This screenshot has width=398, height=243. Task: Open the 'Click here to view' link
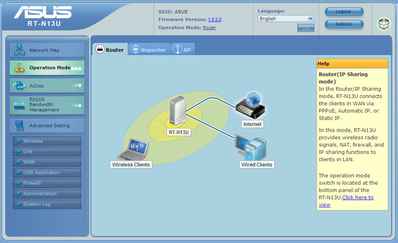(x=346, y=201)
